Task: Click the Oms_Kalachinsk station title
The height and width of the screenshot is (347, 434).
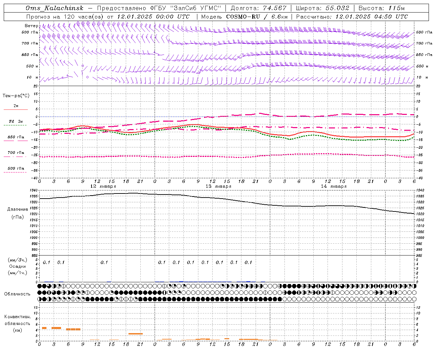Action: (55, 8)
